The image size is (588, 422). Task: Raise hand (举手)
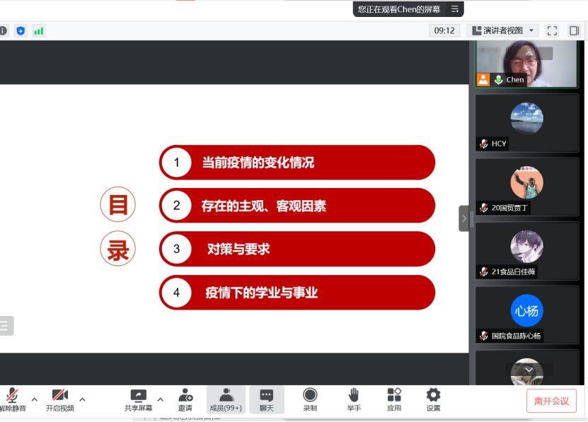pyautogui.click(x=354, y=399)
